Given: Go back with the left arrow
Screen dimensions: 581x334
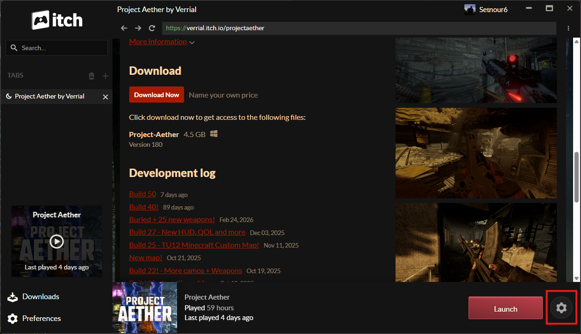Looking at the screenshot, I should tap(124, 28).
